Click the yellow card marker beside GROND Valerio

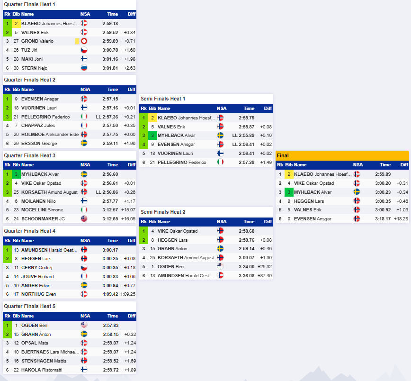[x=77, y=41]
